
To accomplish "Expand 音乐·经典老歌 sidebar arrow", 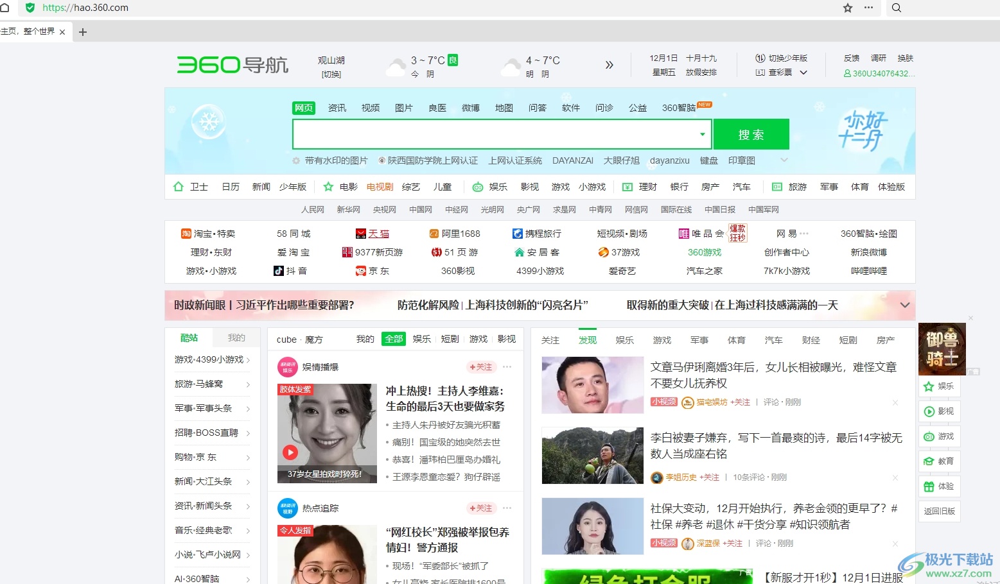I will 249,531.
